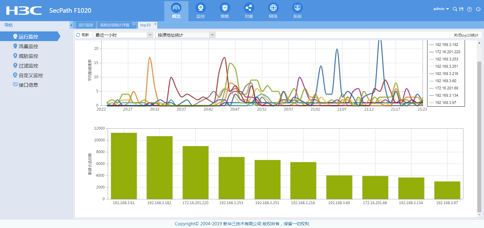Toggle legend entry 172.16.201.68

pos(444,88)
